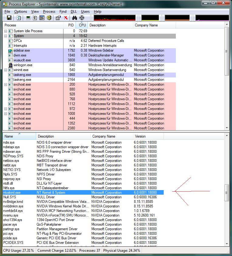This screenshot has height=256, width=232.
Task: Sort by the PID column header
Action: pyautogui.click(x=70, y=25)
